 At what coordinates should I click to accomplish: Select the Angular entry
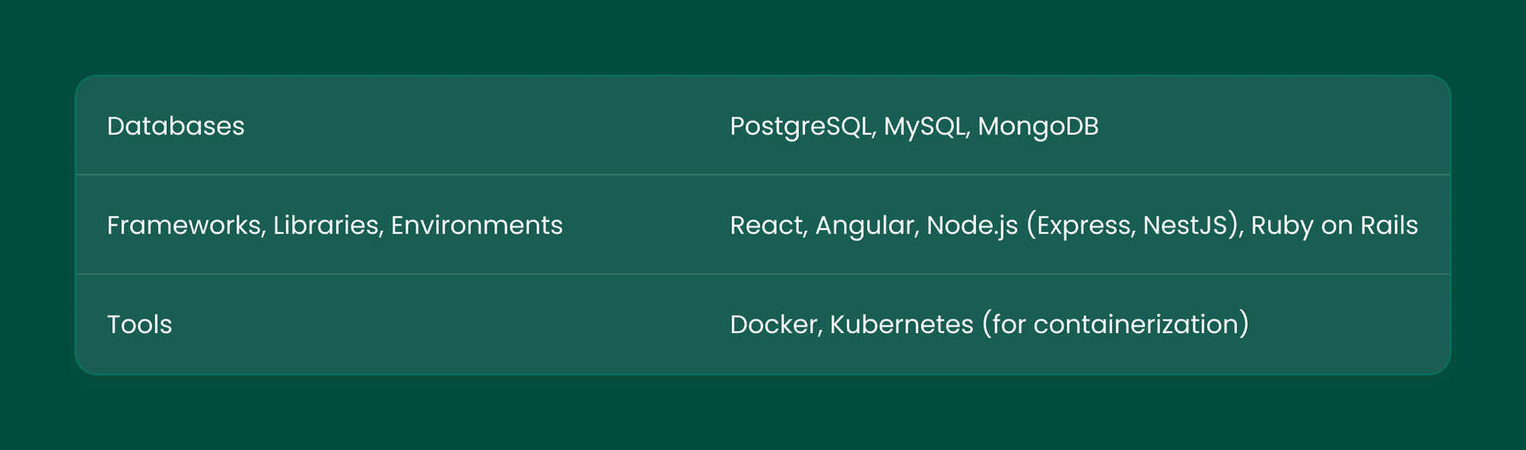coord(865,226)
